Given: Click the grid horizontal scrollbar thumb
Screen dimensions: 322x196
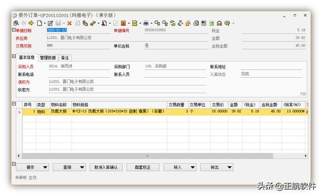Looking at the screenshot, I should 147,156.
